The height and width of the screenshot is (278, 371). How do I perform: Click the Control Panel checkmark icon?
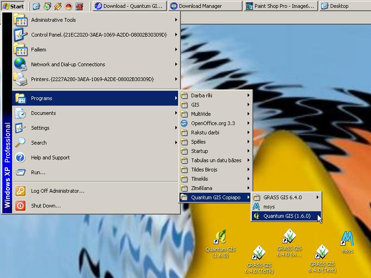point(20,35)
